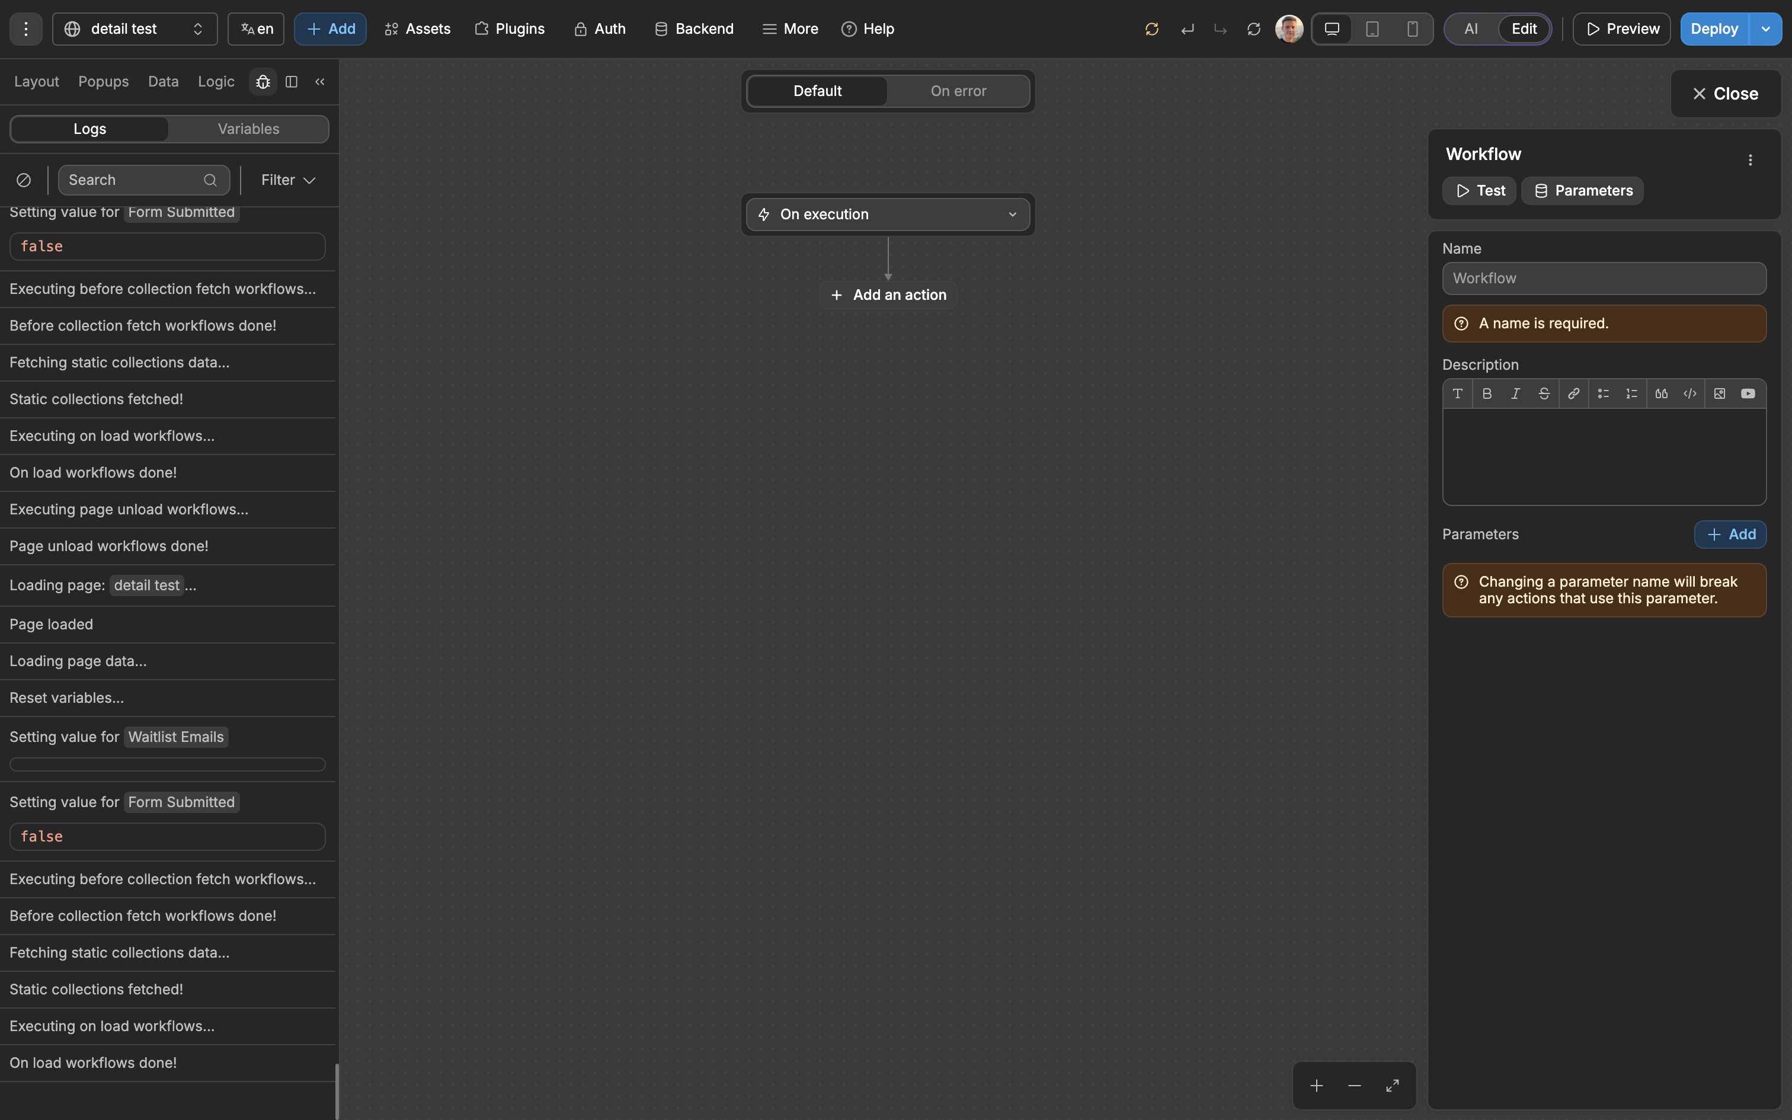Screen dimensions: 1792x1120
Task: Open the en language selector
Action: pos(256,29)
